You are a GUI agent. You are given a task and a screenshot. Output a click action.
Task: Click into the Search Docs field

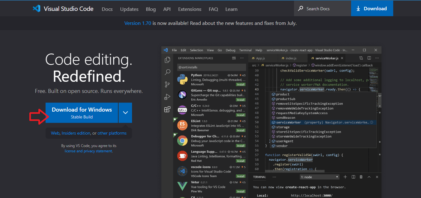[322, 8]
